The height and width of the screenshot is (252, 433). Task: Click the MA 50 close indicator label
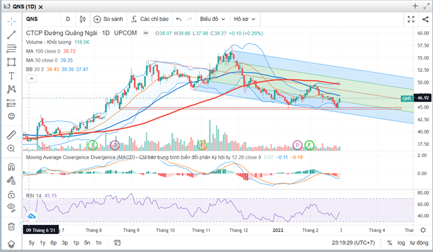42,60
